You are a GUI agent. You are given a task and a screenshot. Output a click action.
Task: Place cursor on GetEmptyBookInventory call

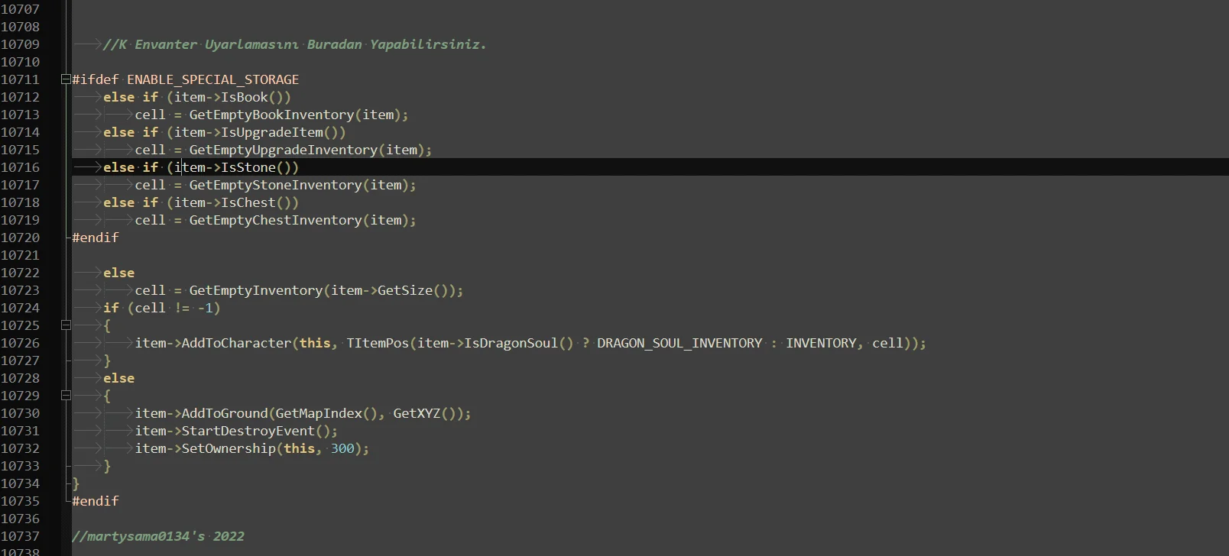(271, 115)
